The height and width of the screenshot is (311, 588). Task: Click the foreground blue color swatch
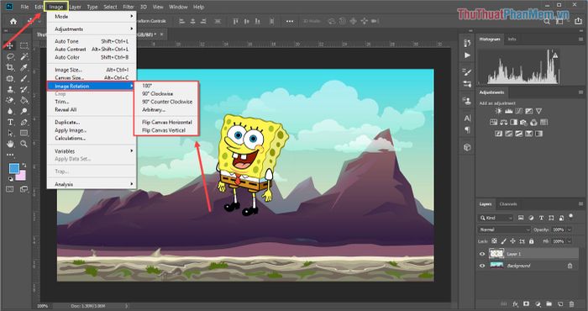coord(14,168)
